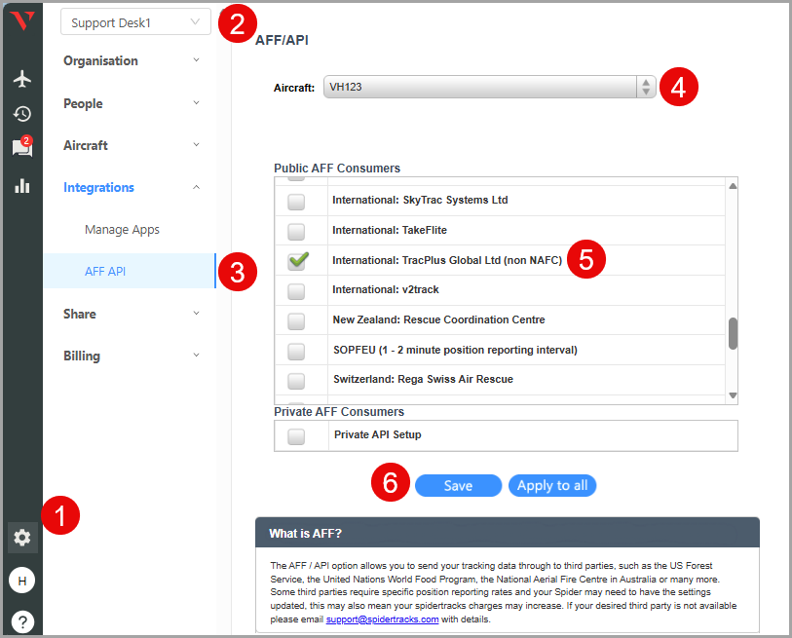Tick the Private API Setup checkbox
This screenshot has width=792, height=638.
[x=296, y=435]
